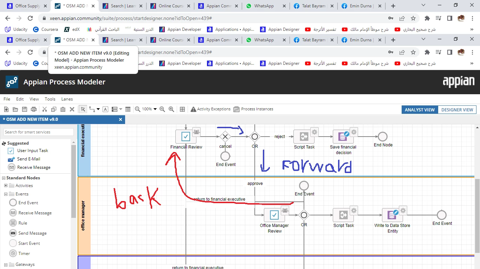Open the Edit menu
Image resolution: width=480 pixels, height=269 pixels.
click(x=20, y=99)
